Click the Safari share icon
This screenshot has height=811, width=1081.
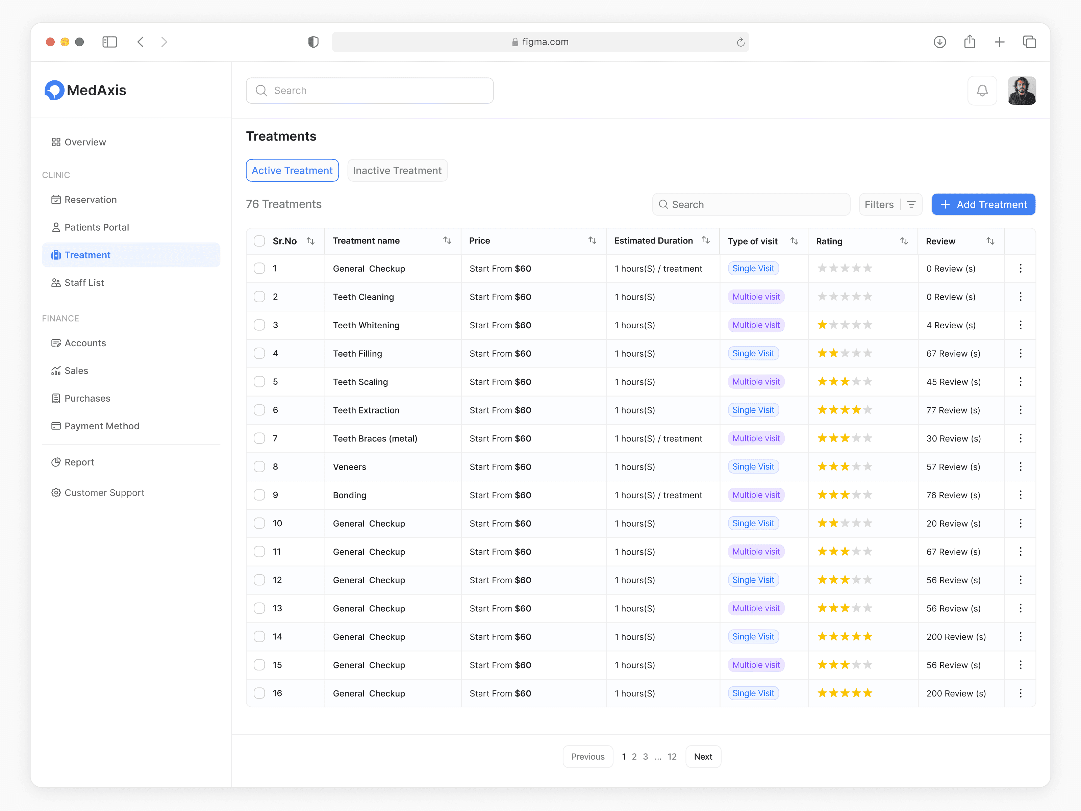(970, 42)
